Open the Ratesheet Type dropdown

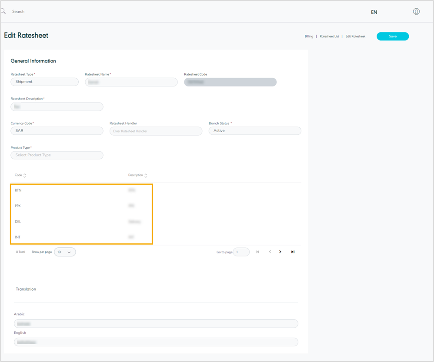click(x=44, y=82)
